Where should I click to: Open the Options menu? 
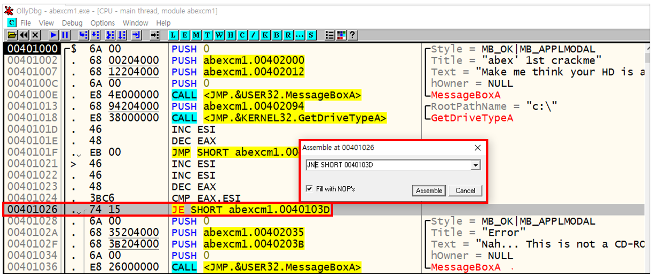(102, 23)
